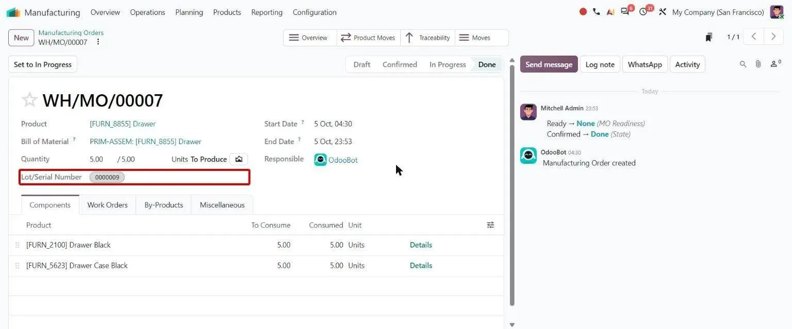Click the record actions three-dot menu

[98, 42]
